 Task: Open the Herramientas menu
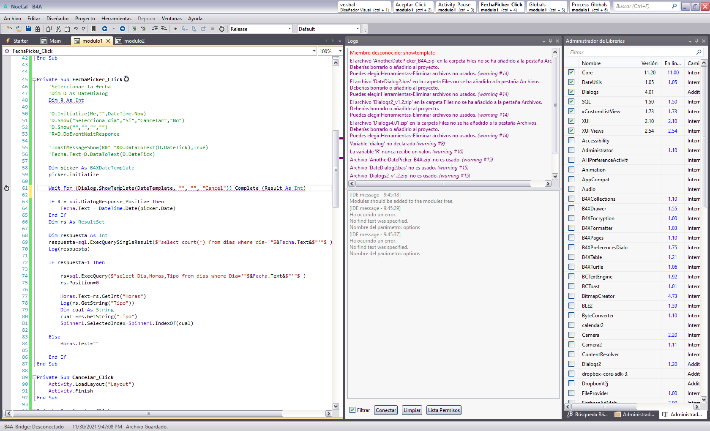(116, 19)
